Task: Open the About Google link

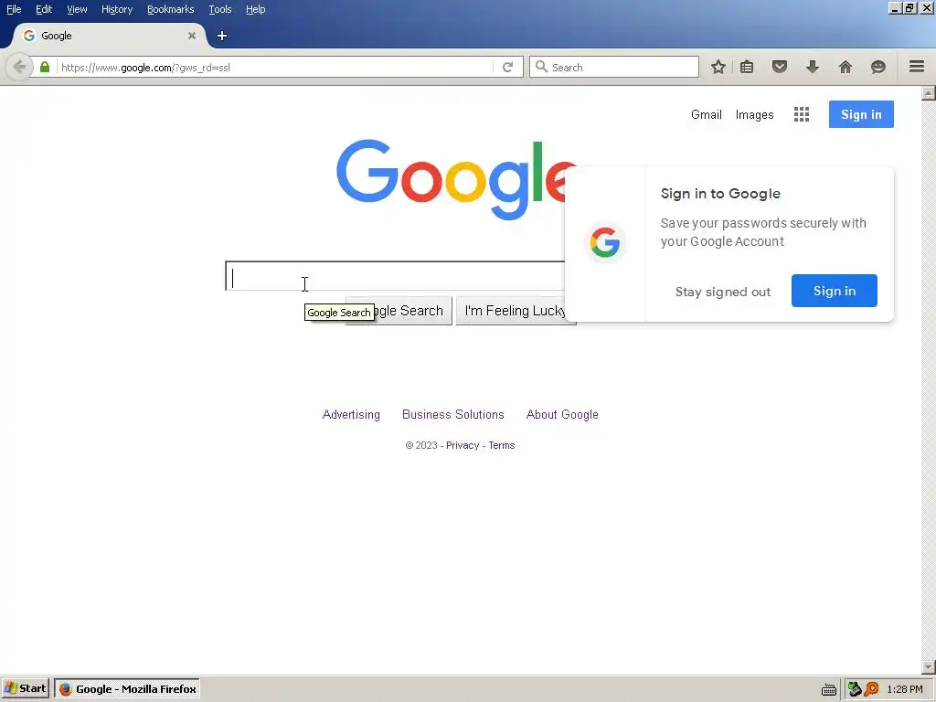Action: [562, 414]
